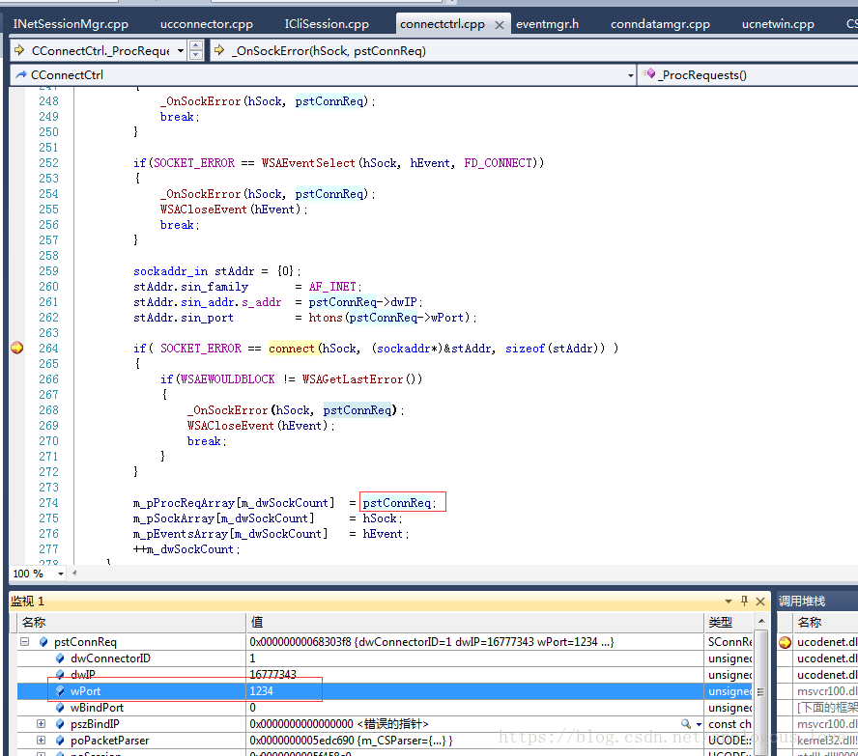Screen dimensions: 858x756
Task: Click the stepper arrows beside the CConnectCtrl._ProcReque combo
Action: 196,50
